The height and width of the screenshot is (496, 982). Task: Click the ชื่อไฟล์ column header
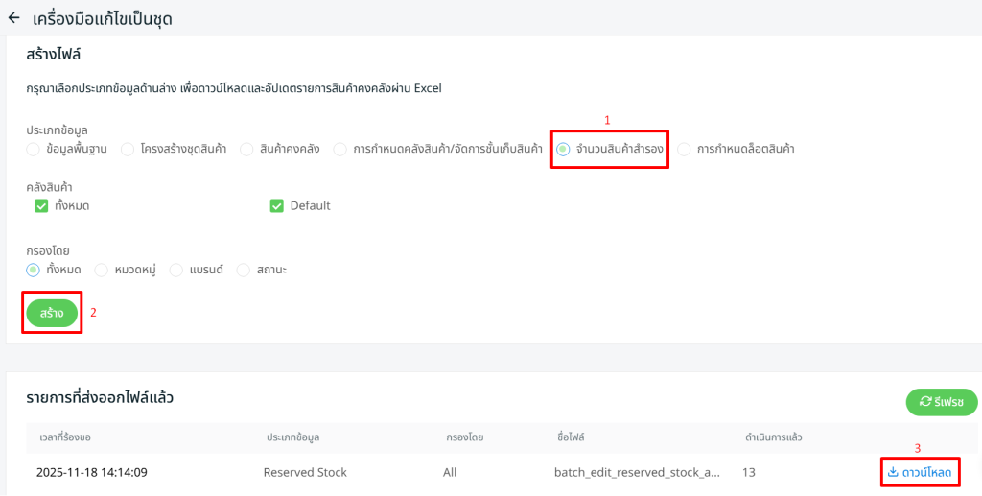tap(570, 437)
